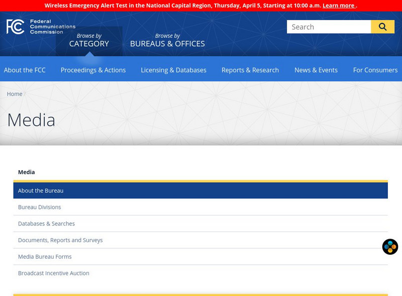Select Browse by CATEGORY tab
Screen dimensions: 402x296
point(89,41)
